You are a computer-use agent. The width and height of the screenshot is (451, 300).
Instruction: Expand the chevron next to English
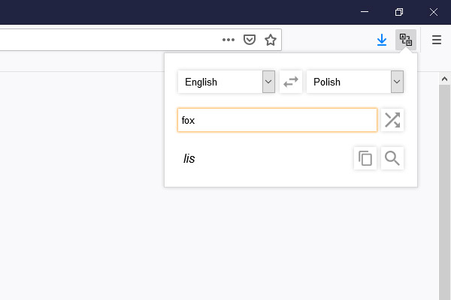268,82
